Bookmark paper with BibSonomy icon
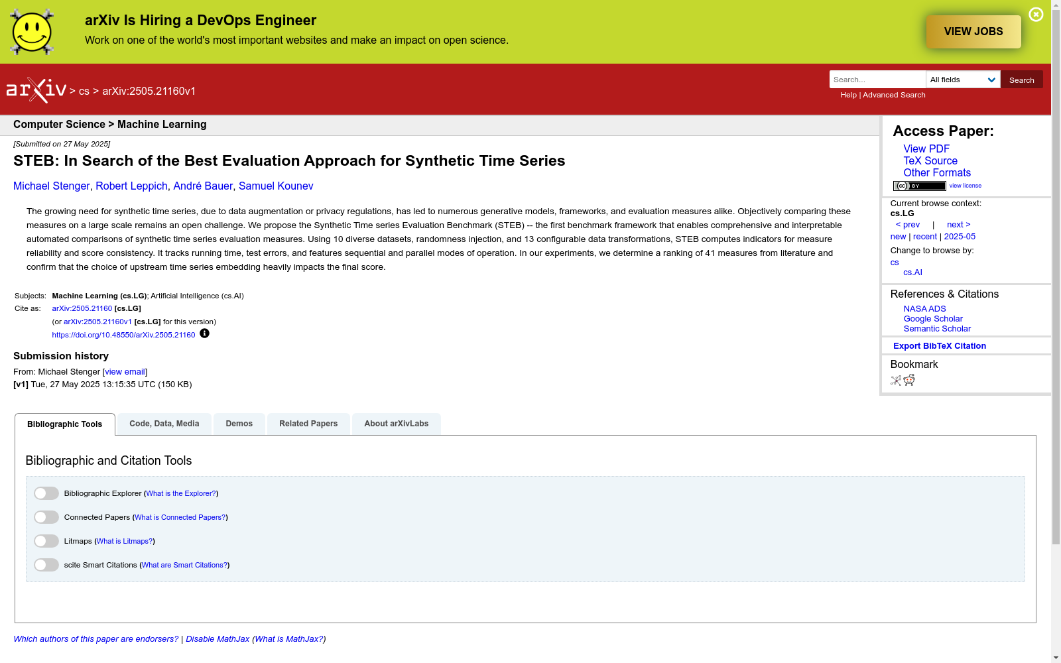 point(896,381)
